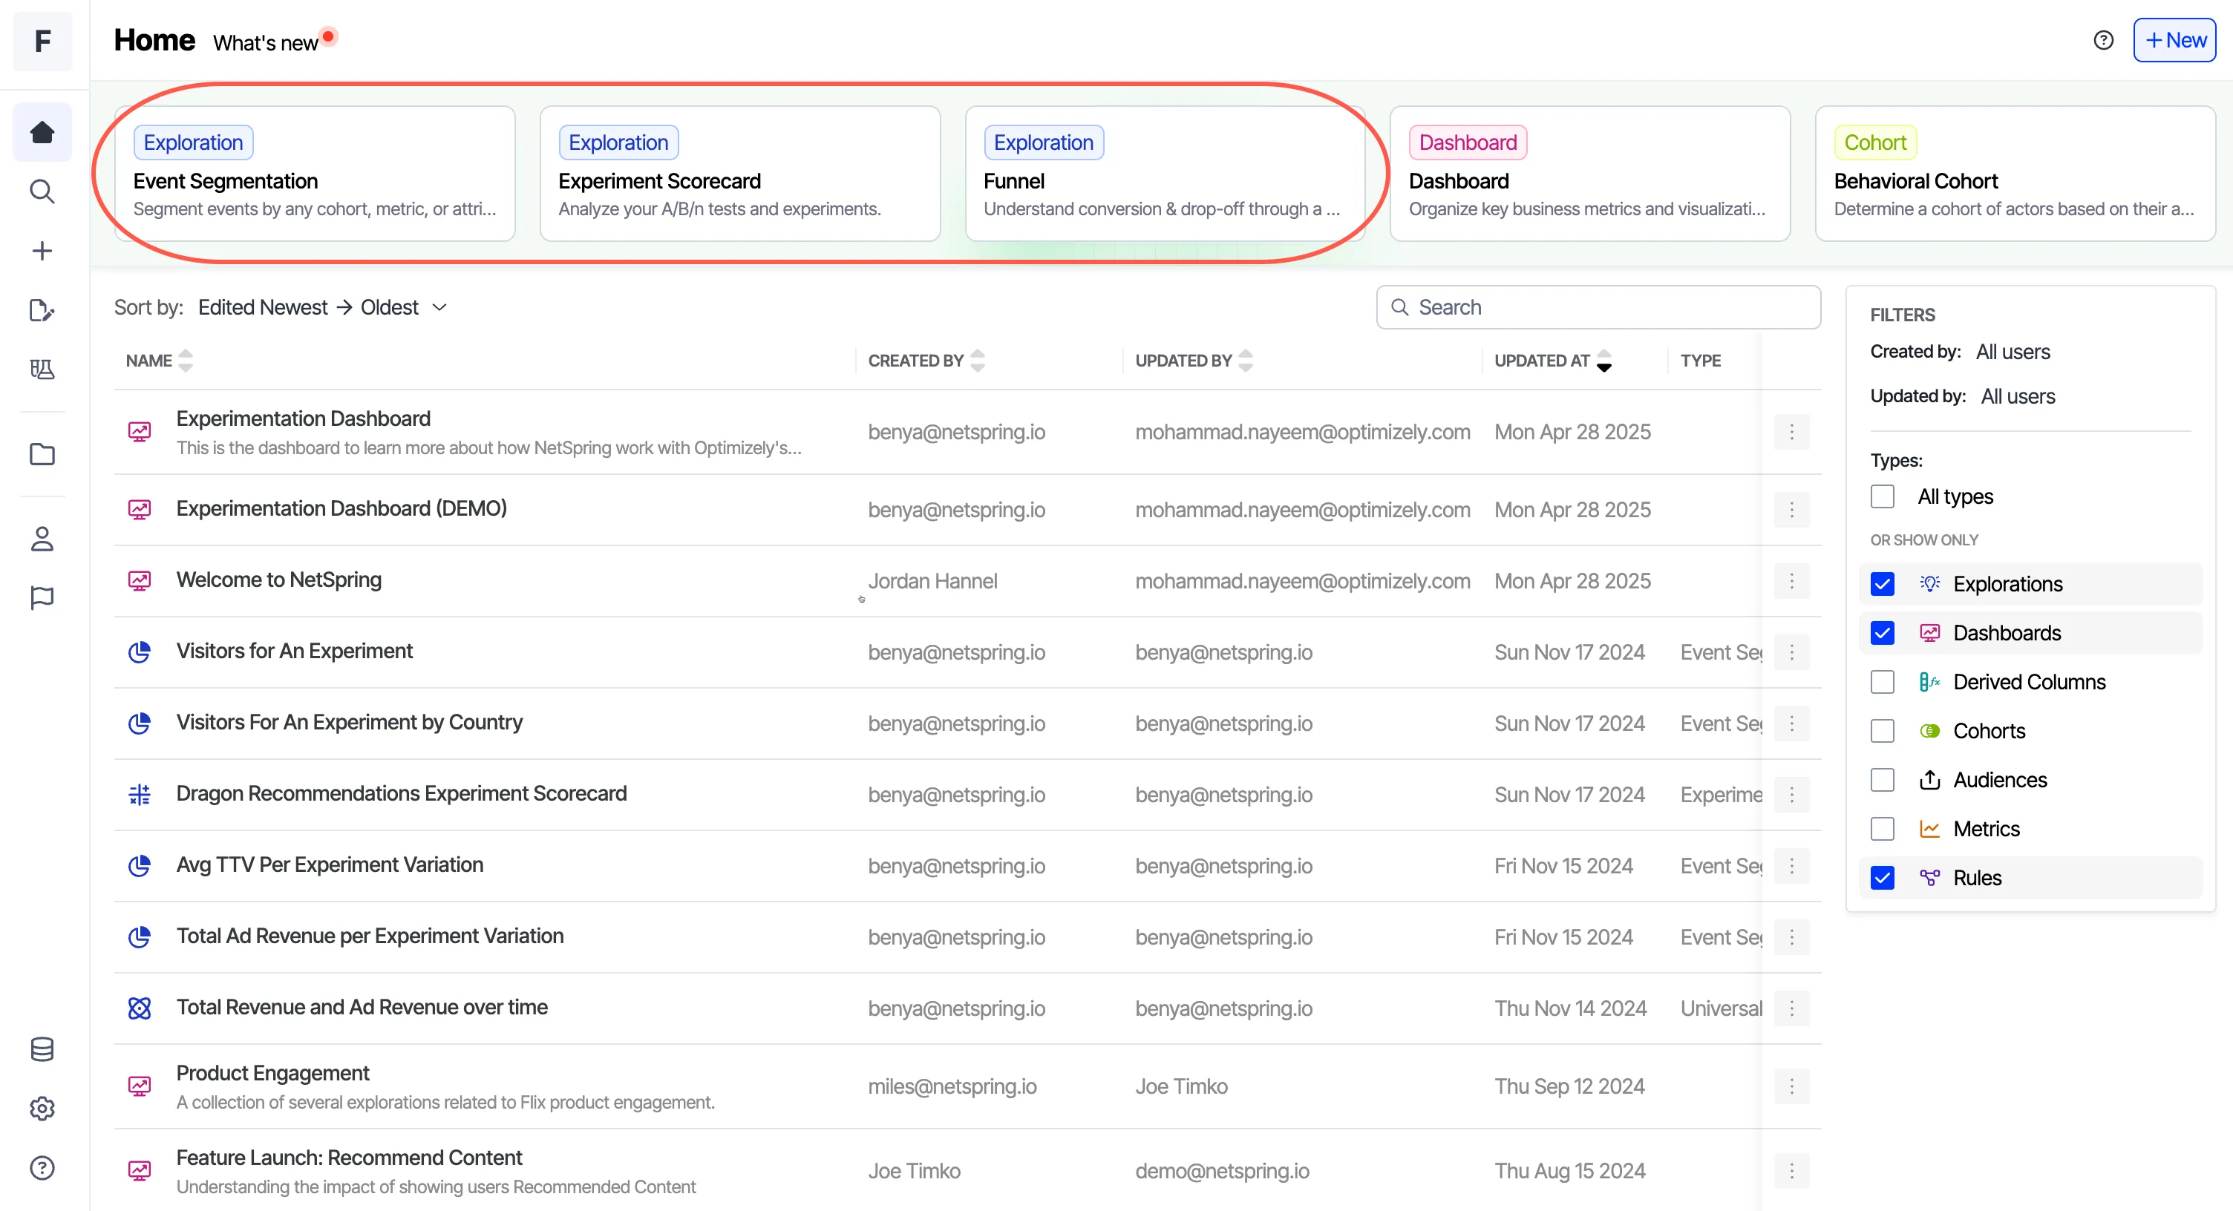Sort by CREATED BY column arrows

click(x=978, y=361)
